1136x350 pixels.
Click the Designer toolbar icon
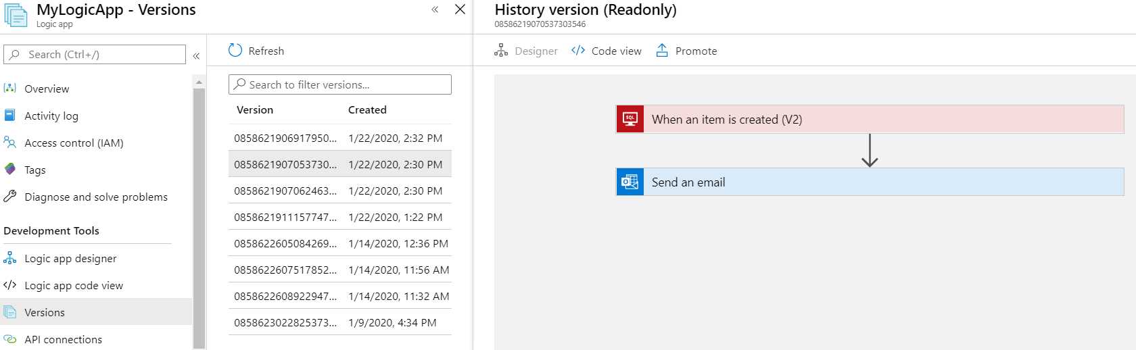501,51
